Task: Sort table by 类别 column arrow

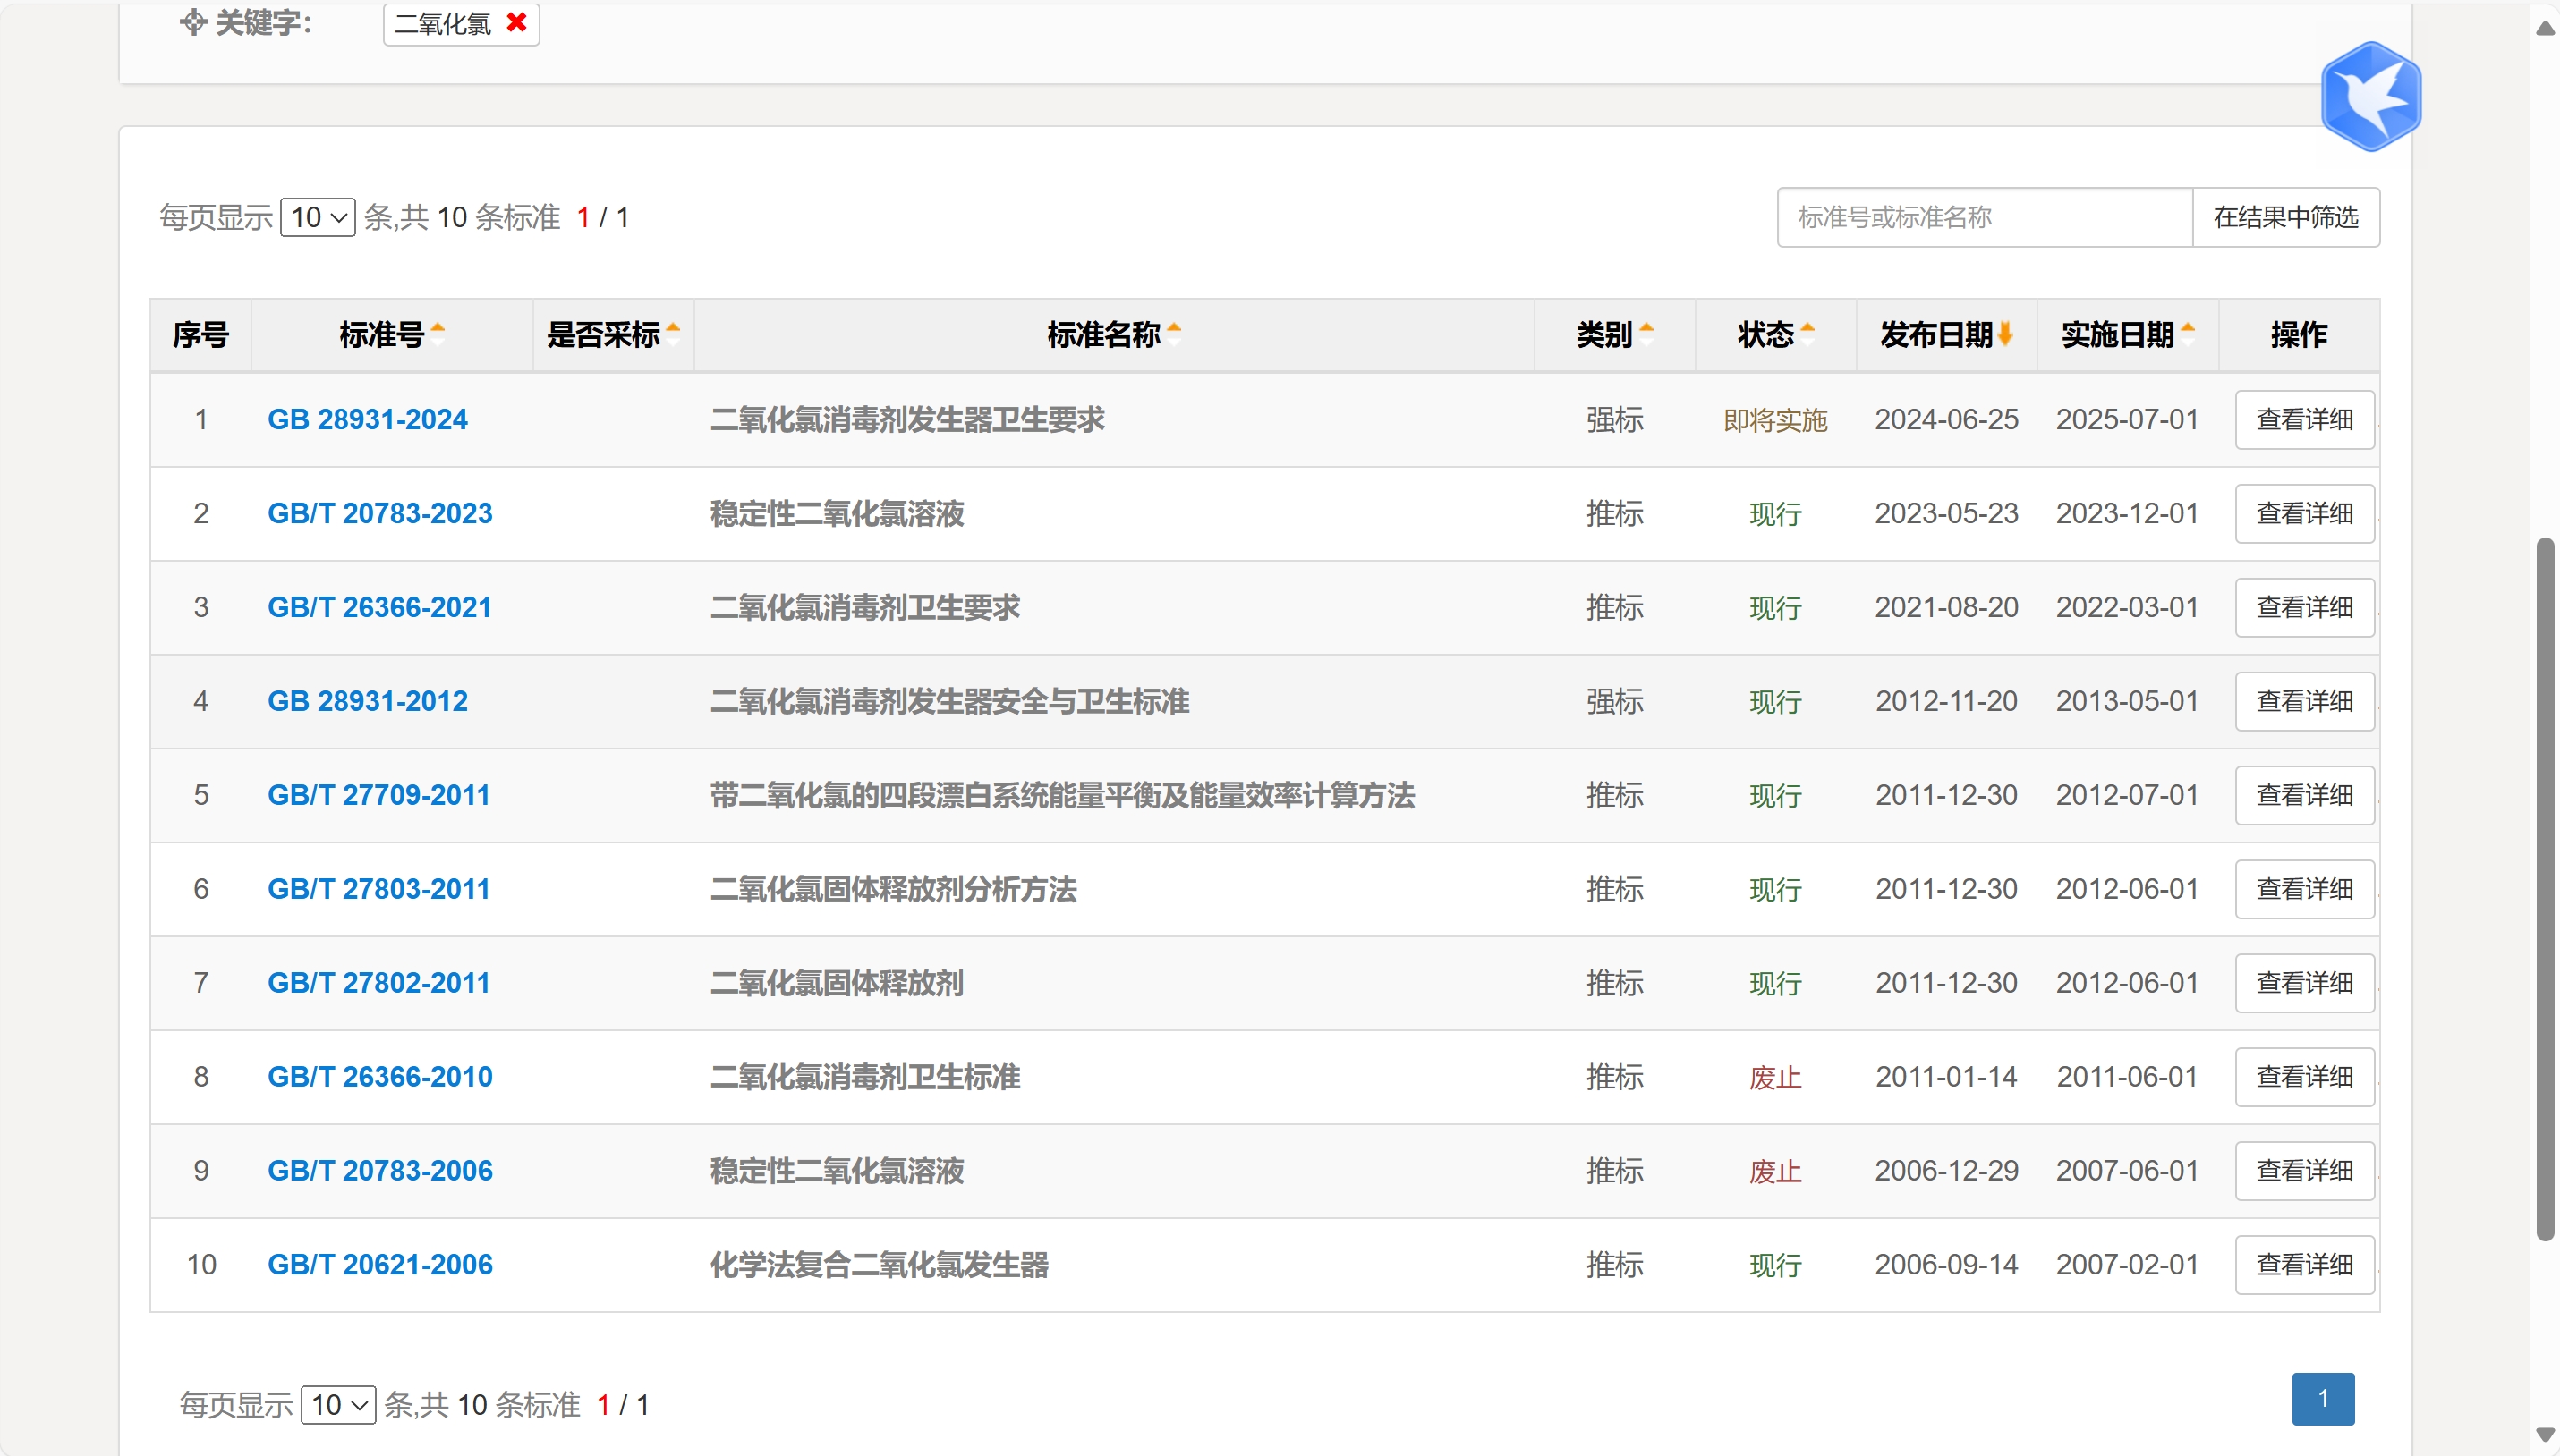Action: click(1646, 334)
